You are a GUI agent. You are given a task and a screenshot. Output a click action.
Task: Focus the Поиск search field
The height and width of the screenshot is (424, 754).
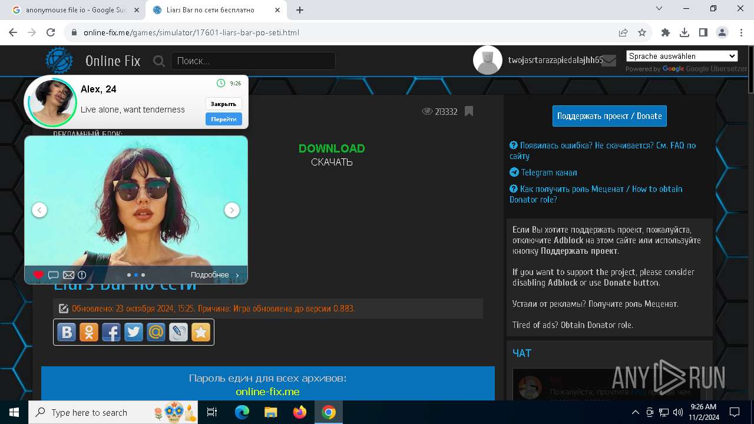(253, 61)
